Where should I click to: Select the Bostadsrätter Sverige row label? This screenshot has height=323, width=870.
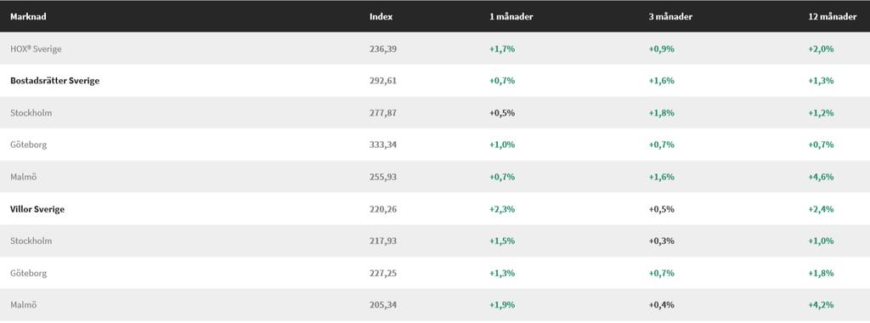point(54,81)
